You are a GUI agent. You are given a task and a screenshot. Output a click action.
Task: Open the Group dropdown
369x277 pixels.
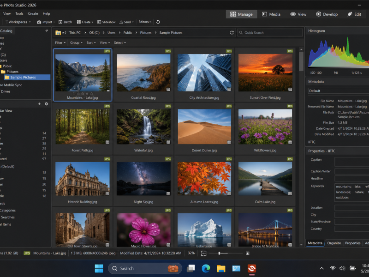76,42
